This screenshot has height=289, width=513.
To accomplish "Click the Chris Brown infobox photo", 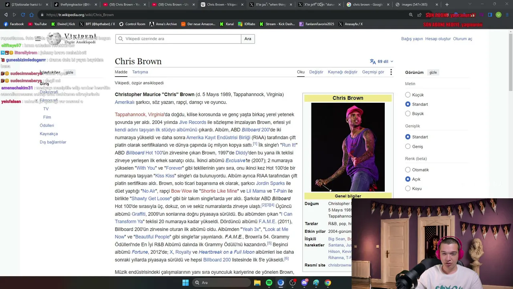I will click(348, 147).
